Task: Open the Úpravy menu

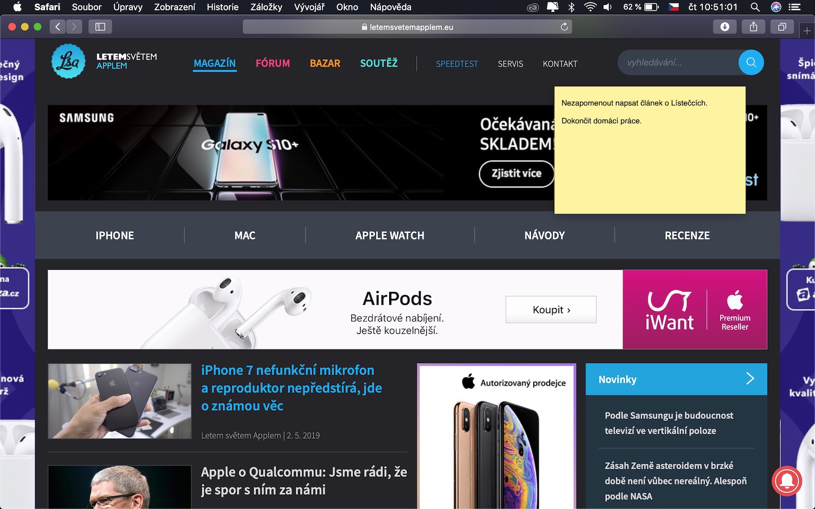Action: 128,7
